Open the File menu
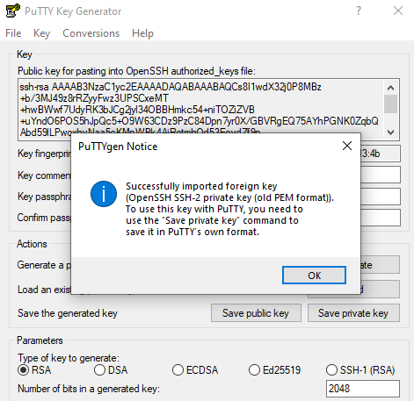The height and width of the screenshot is (401, 414). click(13, 33)
